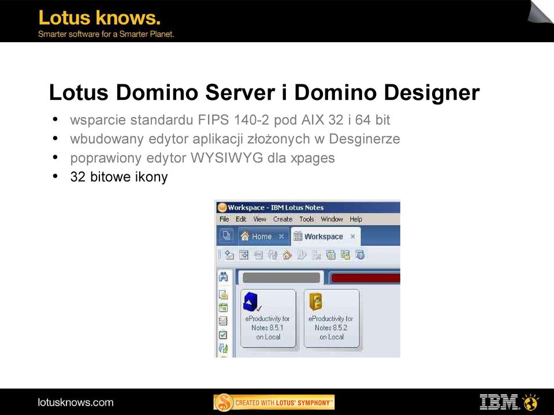Open eProductivity for Notes 8.5.1 tile
Screen dimensions: 554x415
pos(268,319)
